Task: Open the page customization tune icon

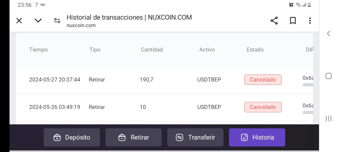Action: 57,20
